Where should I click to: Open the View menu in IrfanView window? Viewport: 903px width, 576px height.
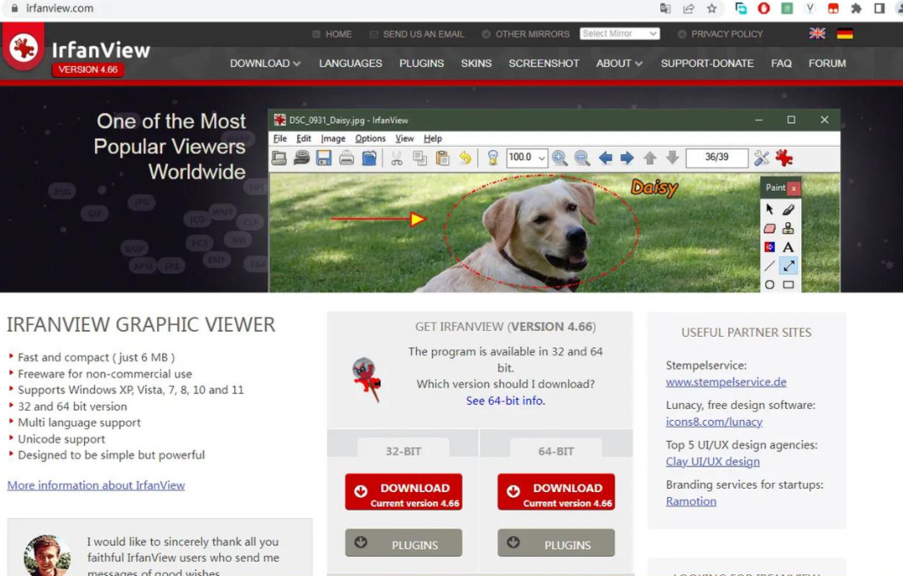404,138
